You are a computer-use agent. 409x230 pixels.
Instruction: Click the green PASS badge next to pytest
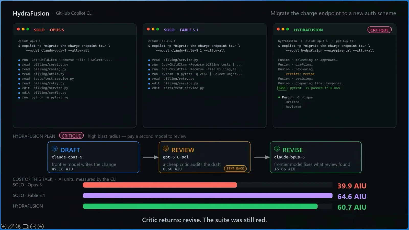click(x=282, y=88)
